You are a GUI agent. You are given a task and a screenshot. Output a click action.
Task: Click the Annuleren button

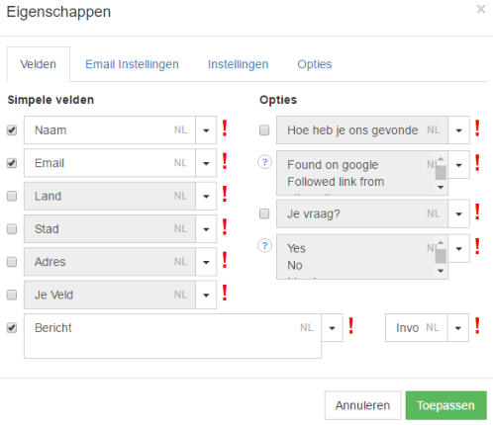[x=362, y=405]
